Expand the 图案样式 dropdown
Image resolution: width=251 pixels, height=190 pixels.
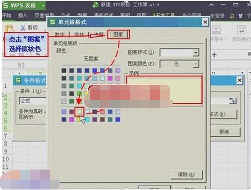pos(196,53)
